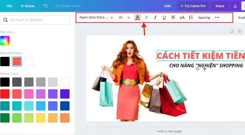Click the font size value 46
The width and height of the screenshot is (245, 135).
[120, 18]
